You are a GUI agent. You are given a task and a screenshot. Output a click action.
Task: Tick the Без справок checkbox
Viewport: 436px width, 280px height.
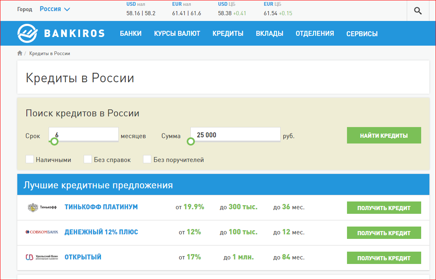coord(88,159)
